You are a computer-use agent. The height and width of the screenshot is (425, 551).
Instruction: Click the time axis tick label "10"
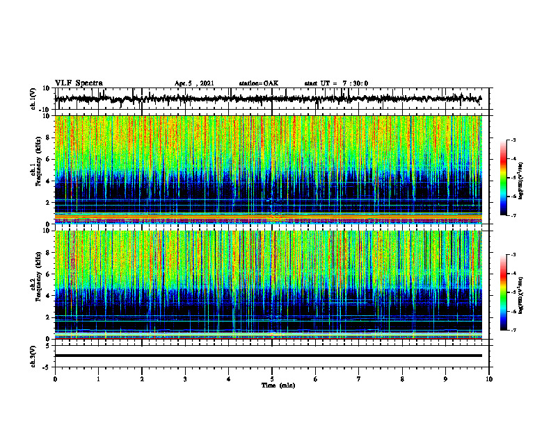(x=489, y=379)
